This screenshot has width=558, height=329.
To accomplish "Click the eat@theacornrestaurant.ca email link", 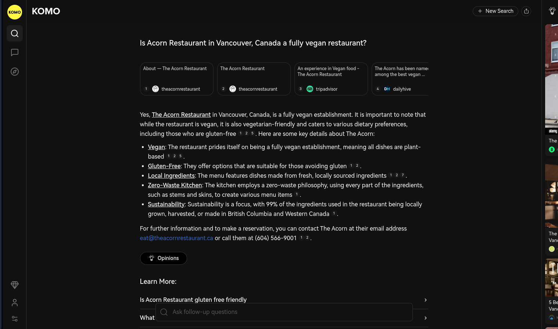I will click(x=176, y=238).
